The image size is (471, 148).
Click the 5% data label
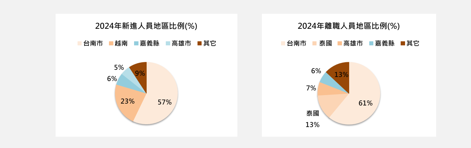(119, 67)
